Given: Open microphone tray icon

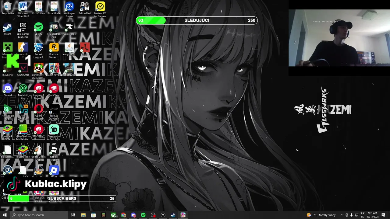Looking at the screenshot, I should (x=352, y=215).
